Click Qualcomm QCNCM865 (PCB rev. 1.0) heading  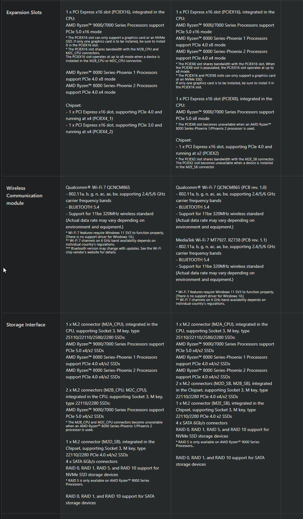(221, 187)
